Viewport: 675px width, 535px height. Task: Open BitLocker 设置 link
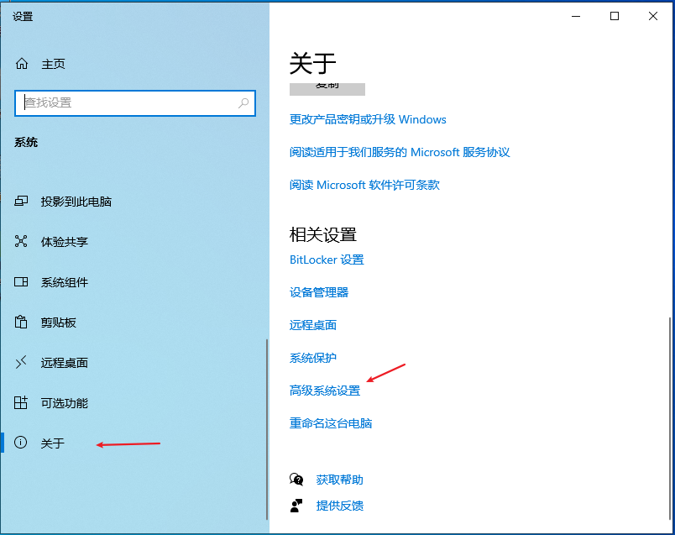(327, 260)
